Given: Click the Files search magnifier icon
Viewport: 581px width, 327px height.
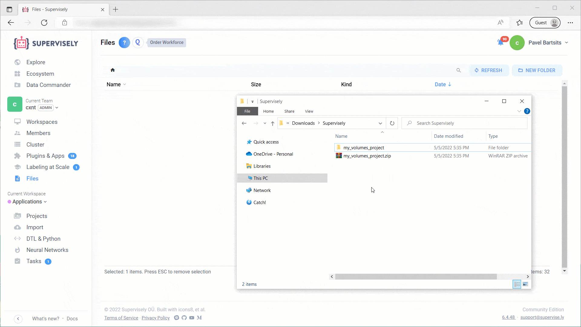Looking at the screenshot, I should [458, 70].
